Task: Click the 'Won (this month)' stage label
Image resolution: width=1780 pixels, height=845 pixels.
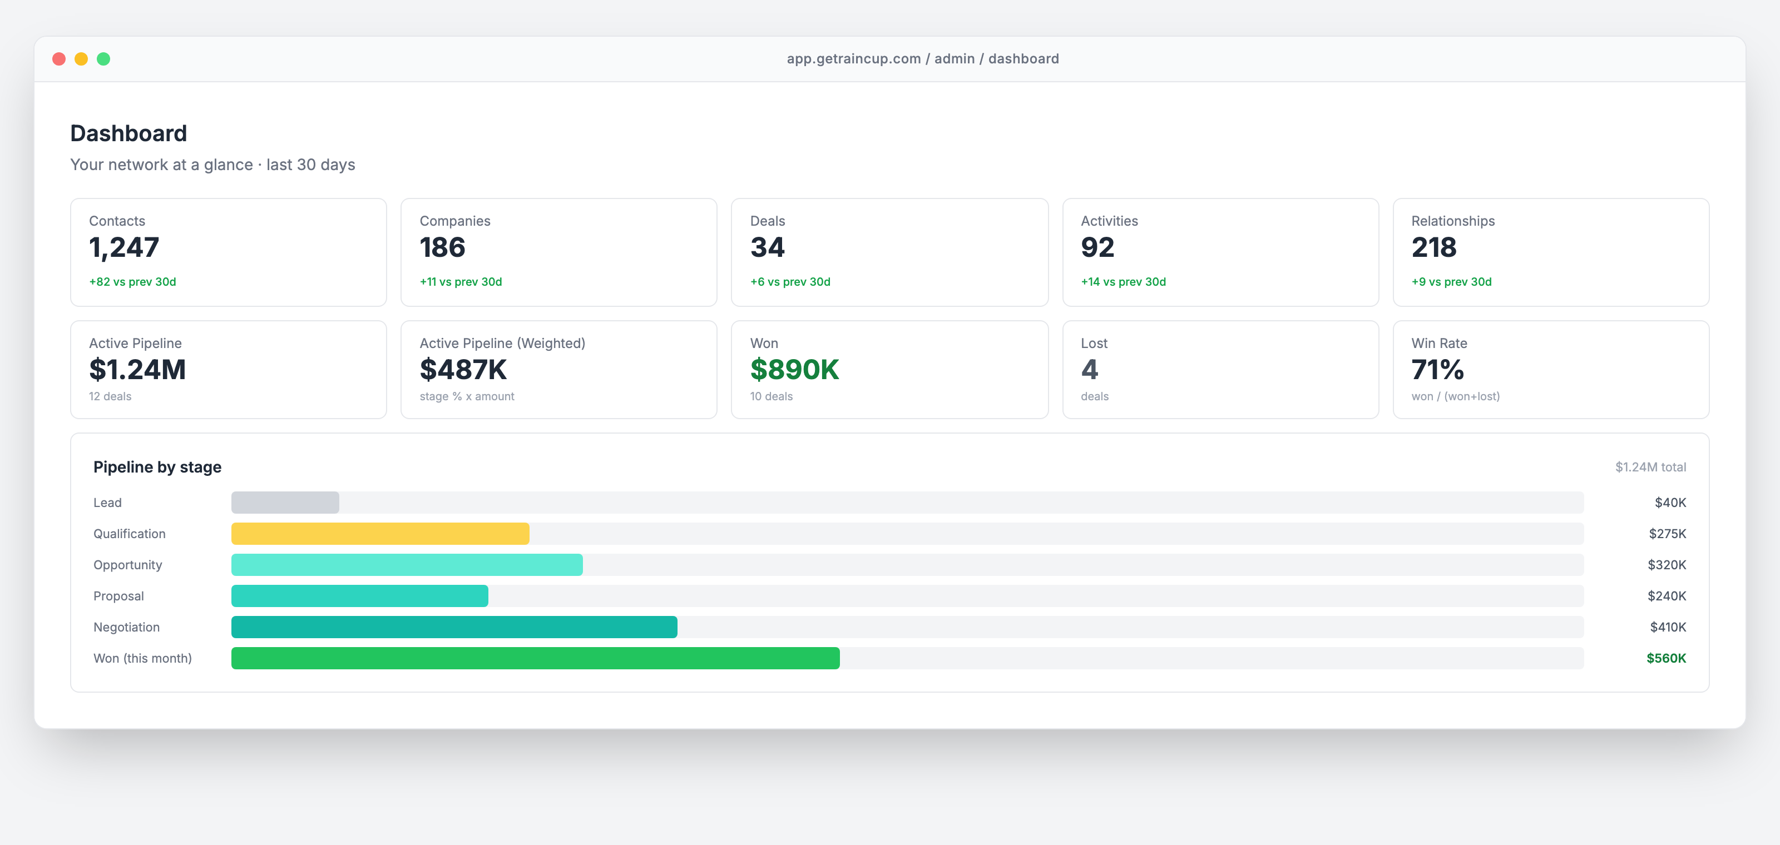Action: point(142,658)
